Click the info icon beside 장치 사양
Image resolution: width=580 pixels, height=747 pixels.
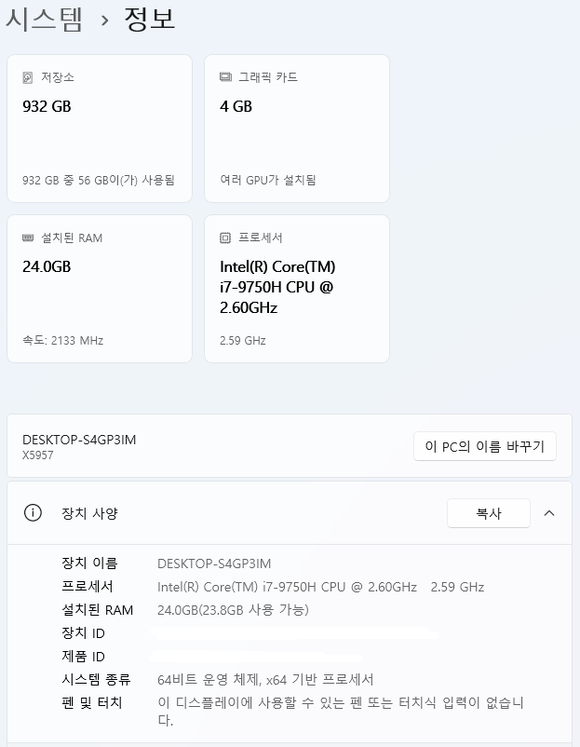click(x=33, y=513)
